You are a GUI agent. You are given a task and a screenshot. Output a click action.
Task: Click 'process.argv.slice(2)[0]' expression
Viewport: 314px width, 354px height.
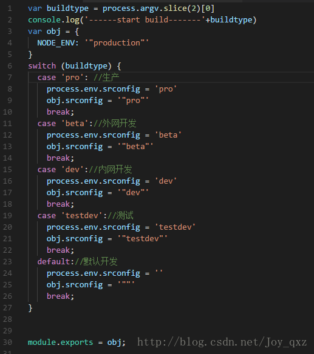pyautogui.click(x=159, y=8)
